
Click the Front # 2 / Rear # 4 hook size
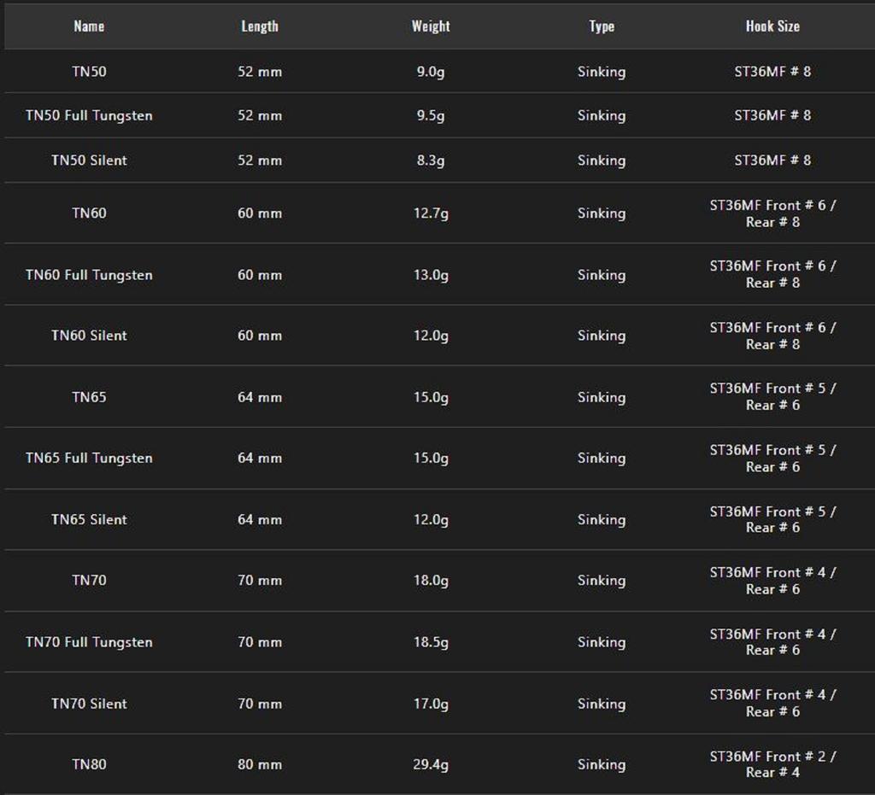pyautogui.click(x=772, y=764)
